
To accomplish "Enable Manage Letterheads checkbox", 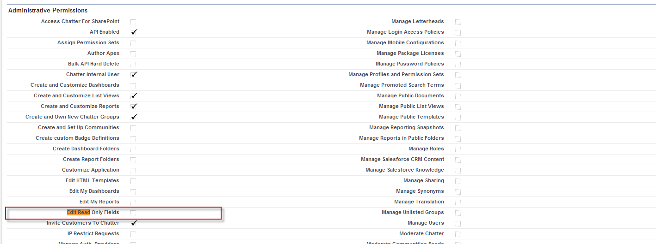I will coord(458,22).
